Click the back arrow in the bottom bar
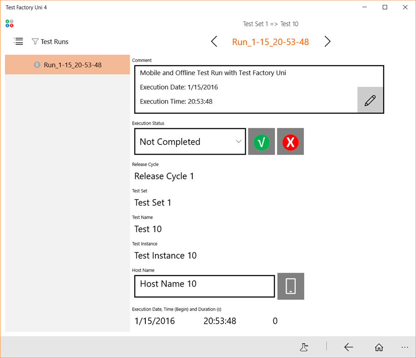The width and height of the screenshot is (416, 358). tap(349, 347)
